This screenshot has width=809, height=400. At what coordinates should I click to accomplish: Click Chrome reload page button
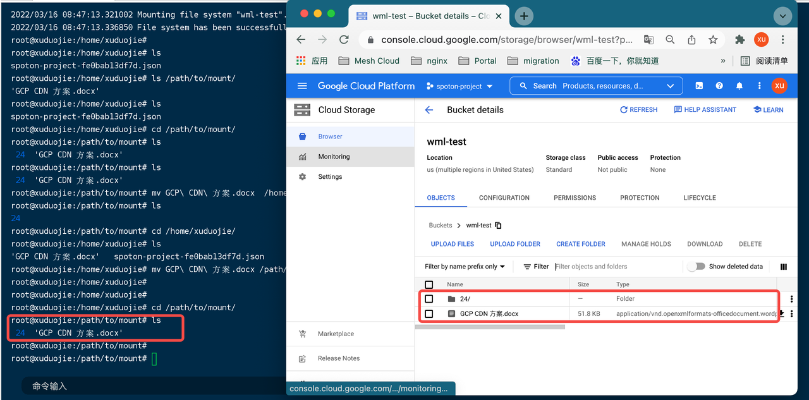click(x=344, y=39)
